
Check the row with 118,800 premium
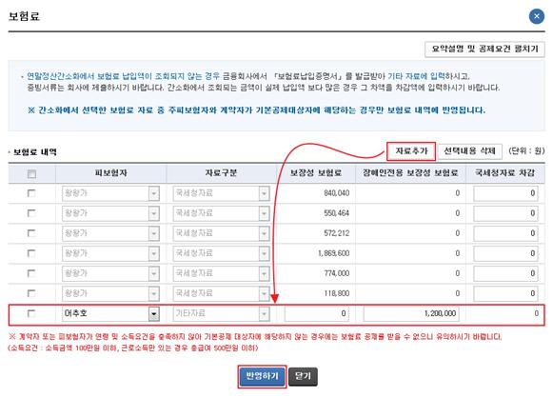(x=31, y=293)
